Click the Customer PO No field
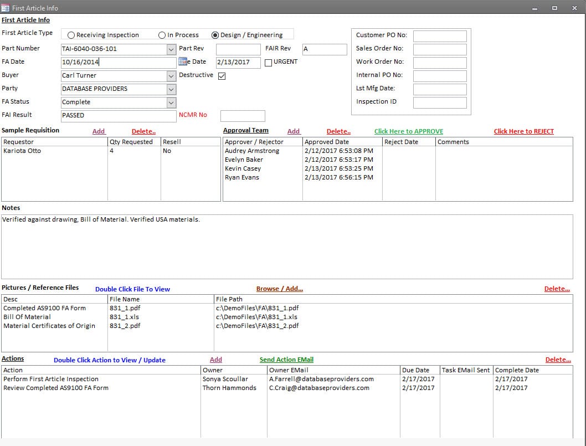Image resolution: width=586 pixels, height=446 pixels. pos(440,36)
